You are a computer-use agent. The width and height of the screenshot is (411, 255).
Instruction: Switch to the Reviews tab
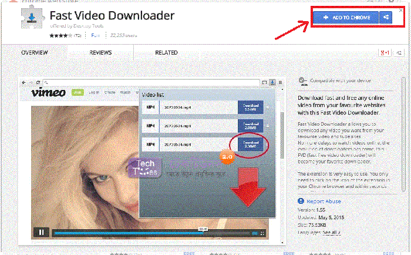point(100,52)
